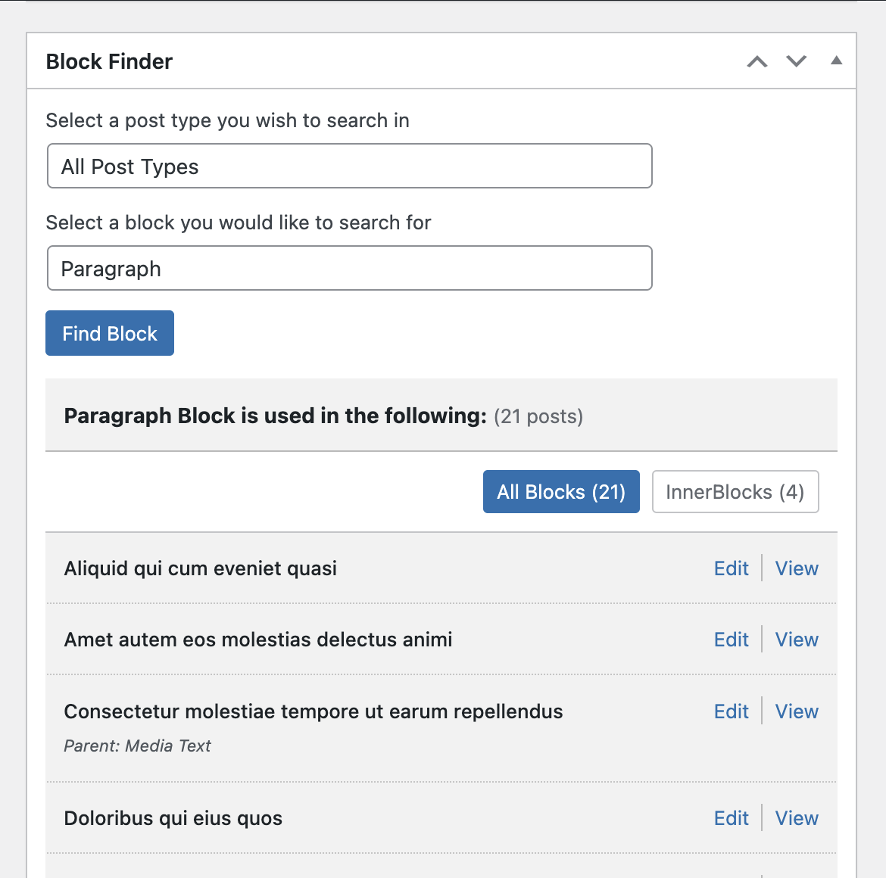This screenshot has width=886, height=878.
Task: Click the Find Block button
Action: point(110,334)
